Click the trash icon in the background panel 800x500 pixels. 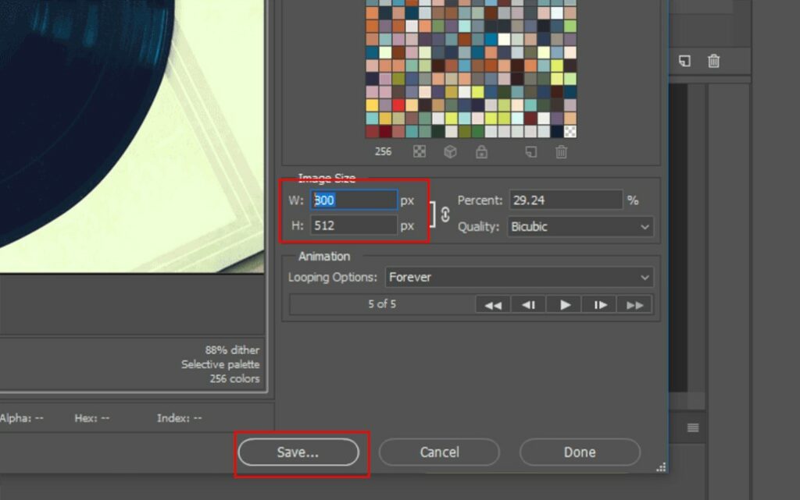(x=713, y=61)
